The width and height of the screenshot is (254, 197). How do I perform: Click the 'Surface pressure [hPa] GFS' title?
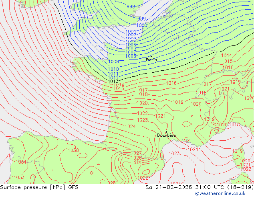point(39,187)
